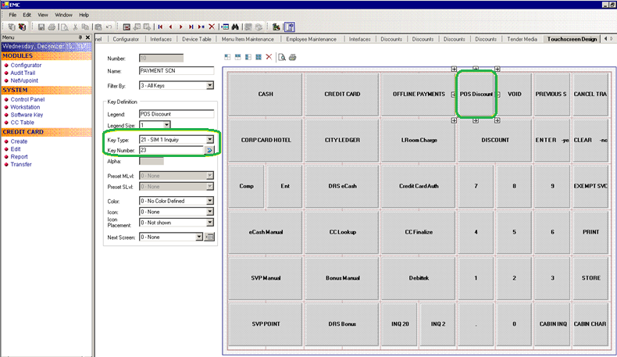
Task: Open the Color dropdown
Action: pos(210,201)
